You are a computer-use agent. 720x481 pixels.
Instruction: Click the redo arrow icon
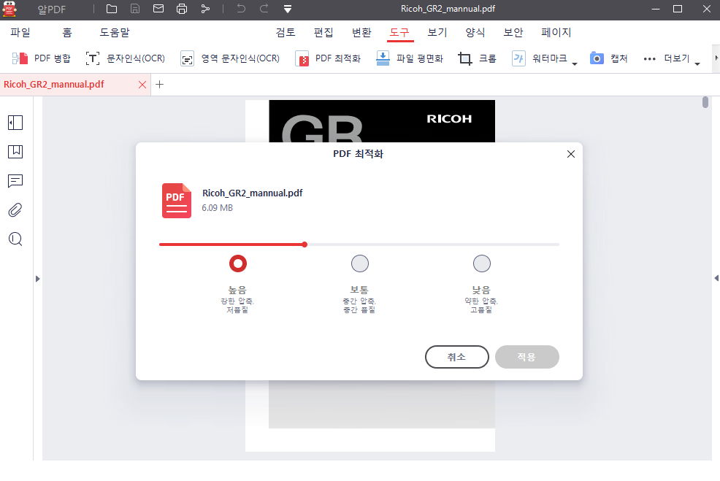click(264, 9)
